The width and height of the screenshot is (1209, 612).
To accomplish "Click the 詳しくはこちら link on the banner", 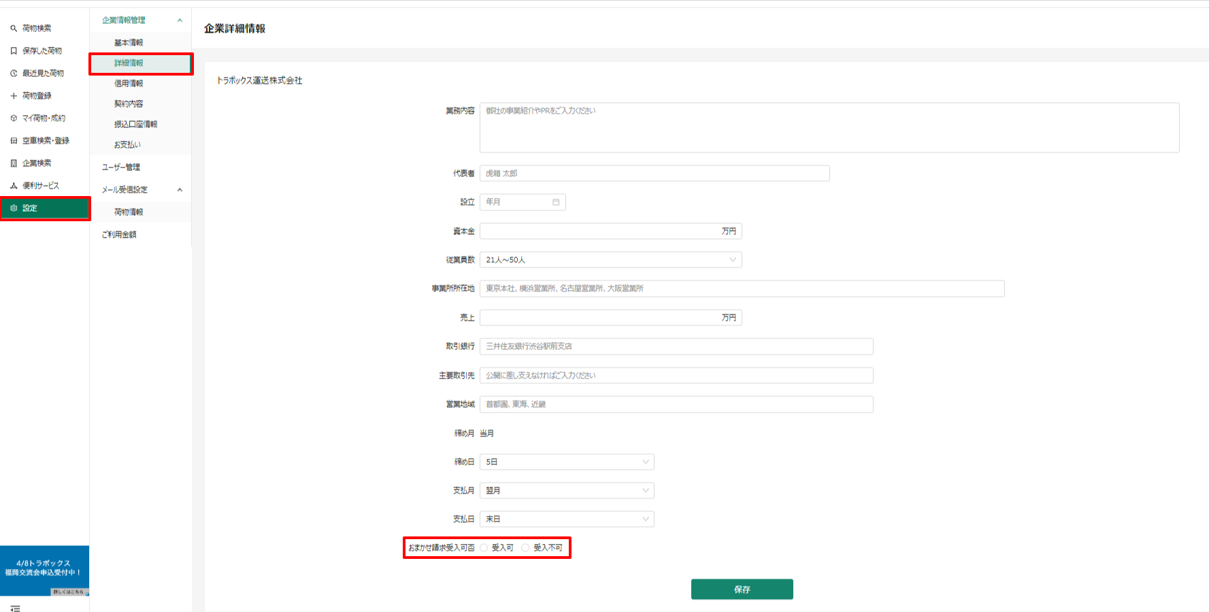I will pyautogui.click(x=69, y=592).
